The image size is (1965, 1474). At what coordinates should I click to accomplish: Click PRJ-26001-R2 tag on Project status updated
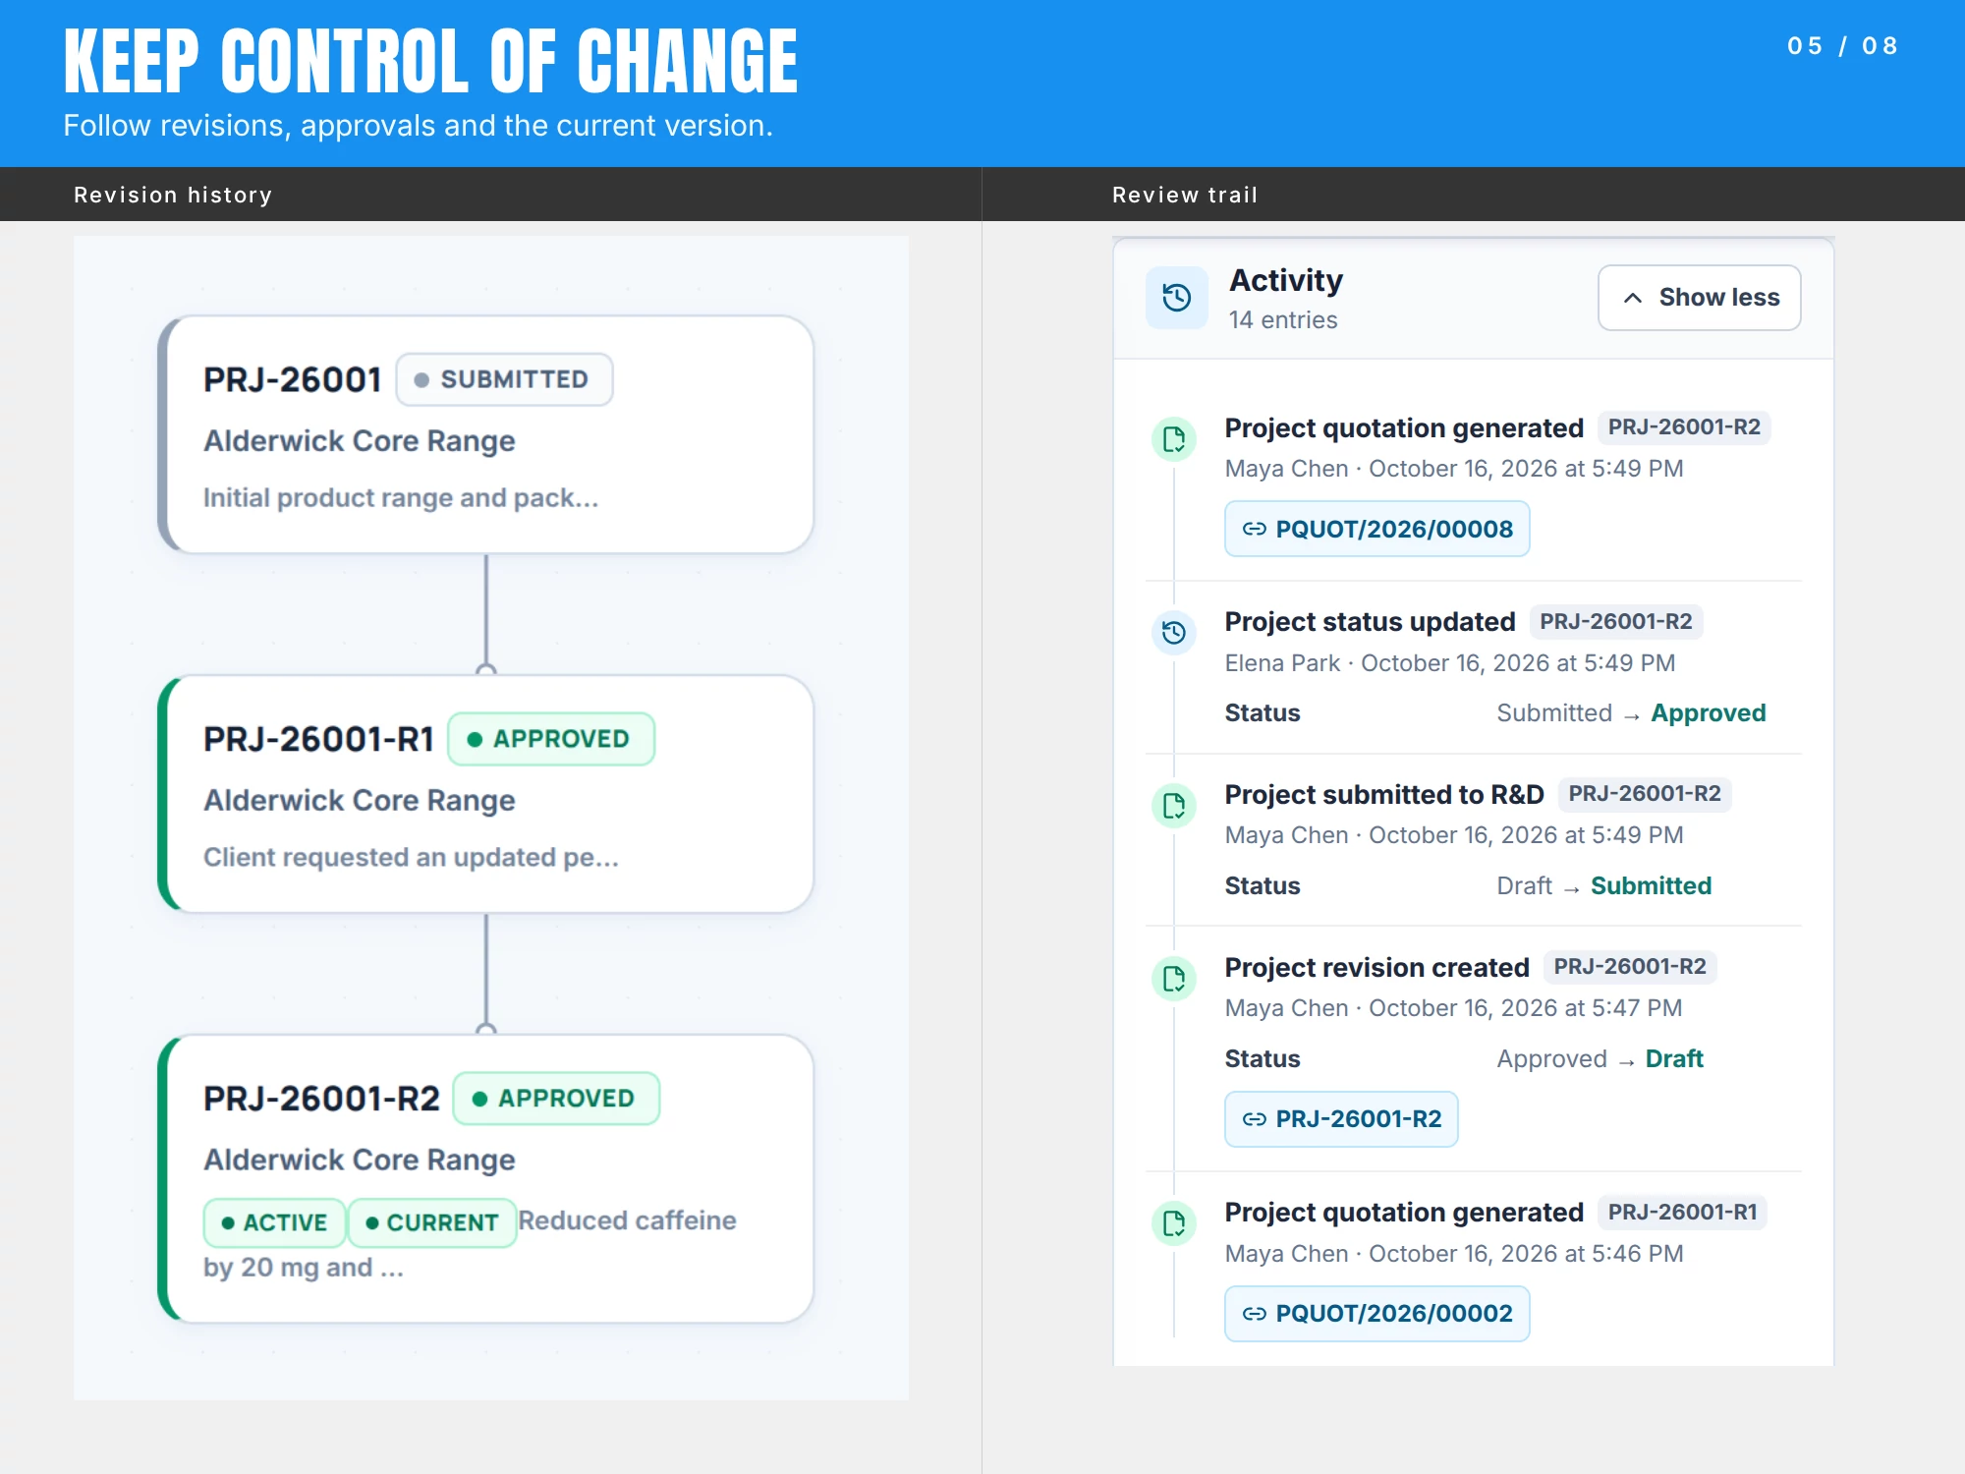pos(1616,621)
